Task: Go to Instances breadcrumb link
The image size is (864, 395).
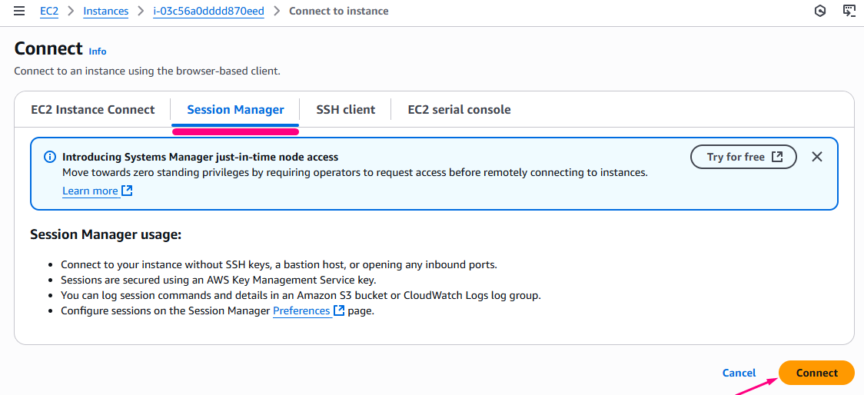Action: coord(105,12)
